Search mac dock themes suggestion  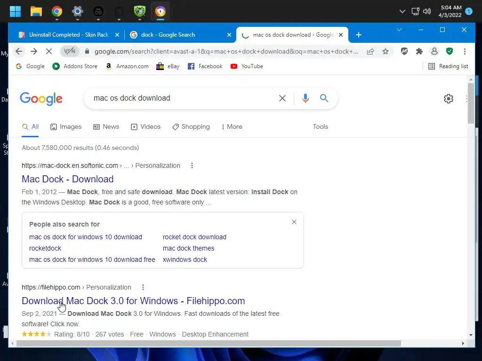[x=188, y=248]
